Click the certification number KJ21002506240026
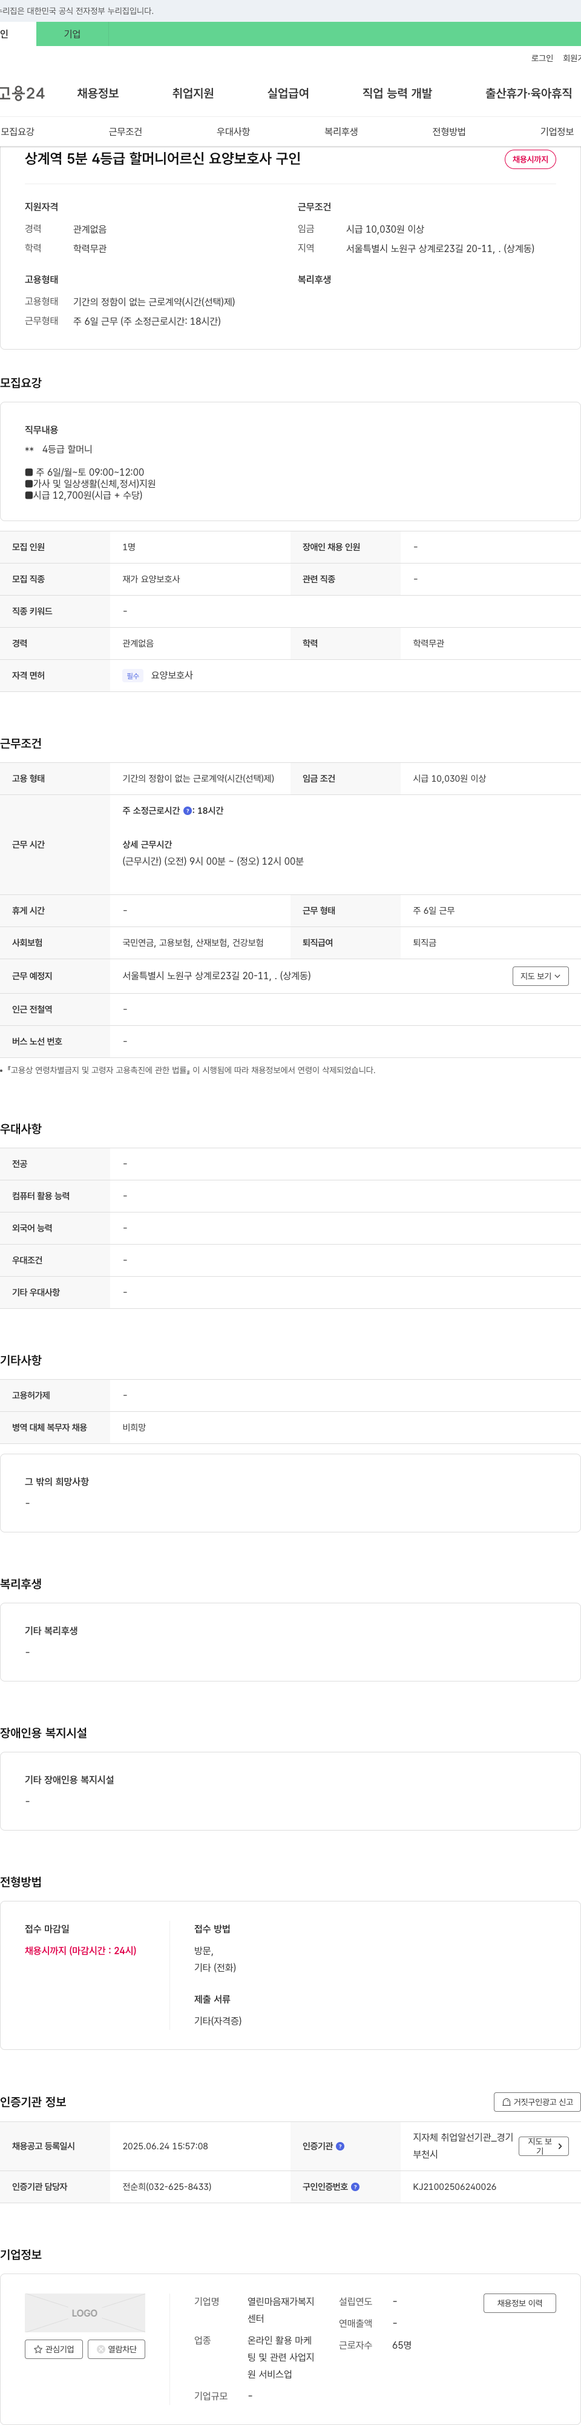 click(x=454, y=2187)
